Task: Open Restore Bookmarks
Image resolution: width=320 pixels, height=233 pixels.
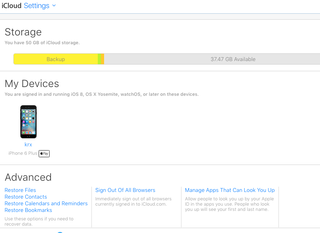Action: tap(28, 210)
